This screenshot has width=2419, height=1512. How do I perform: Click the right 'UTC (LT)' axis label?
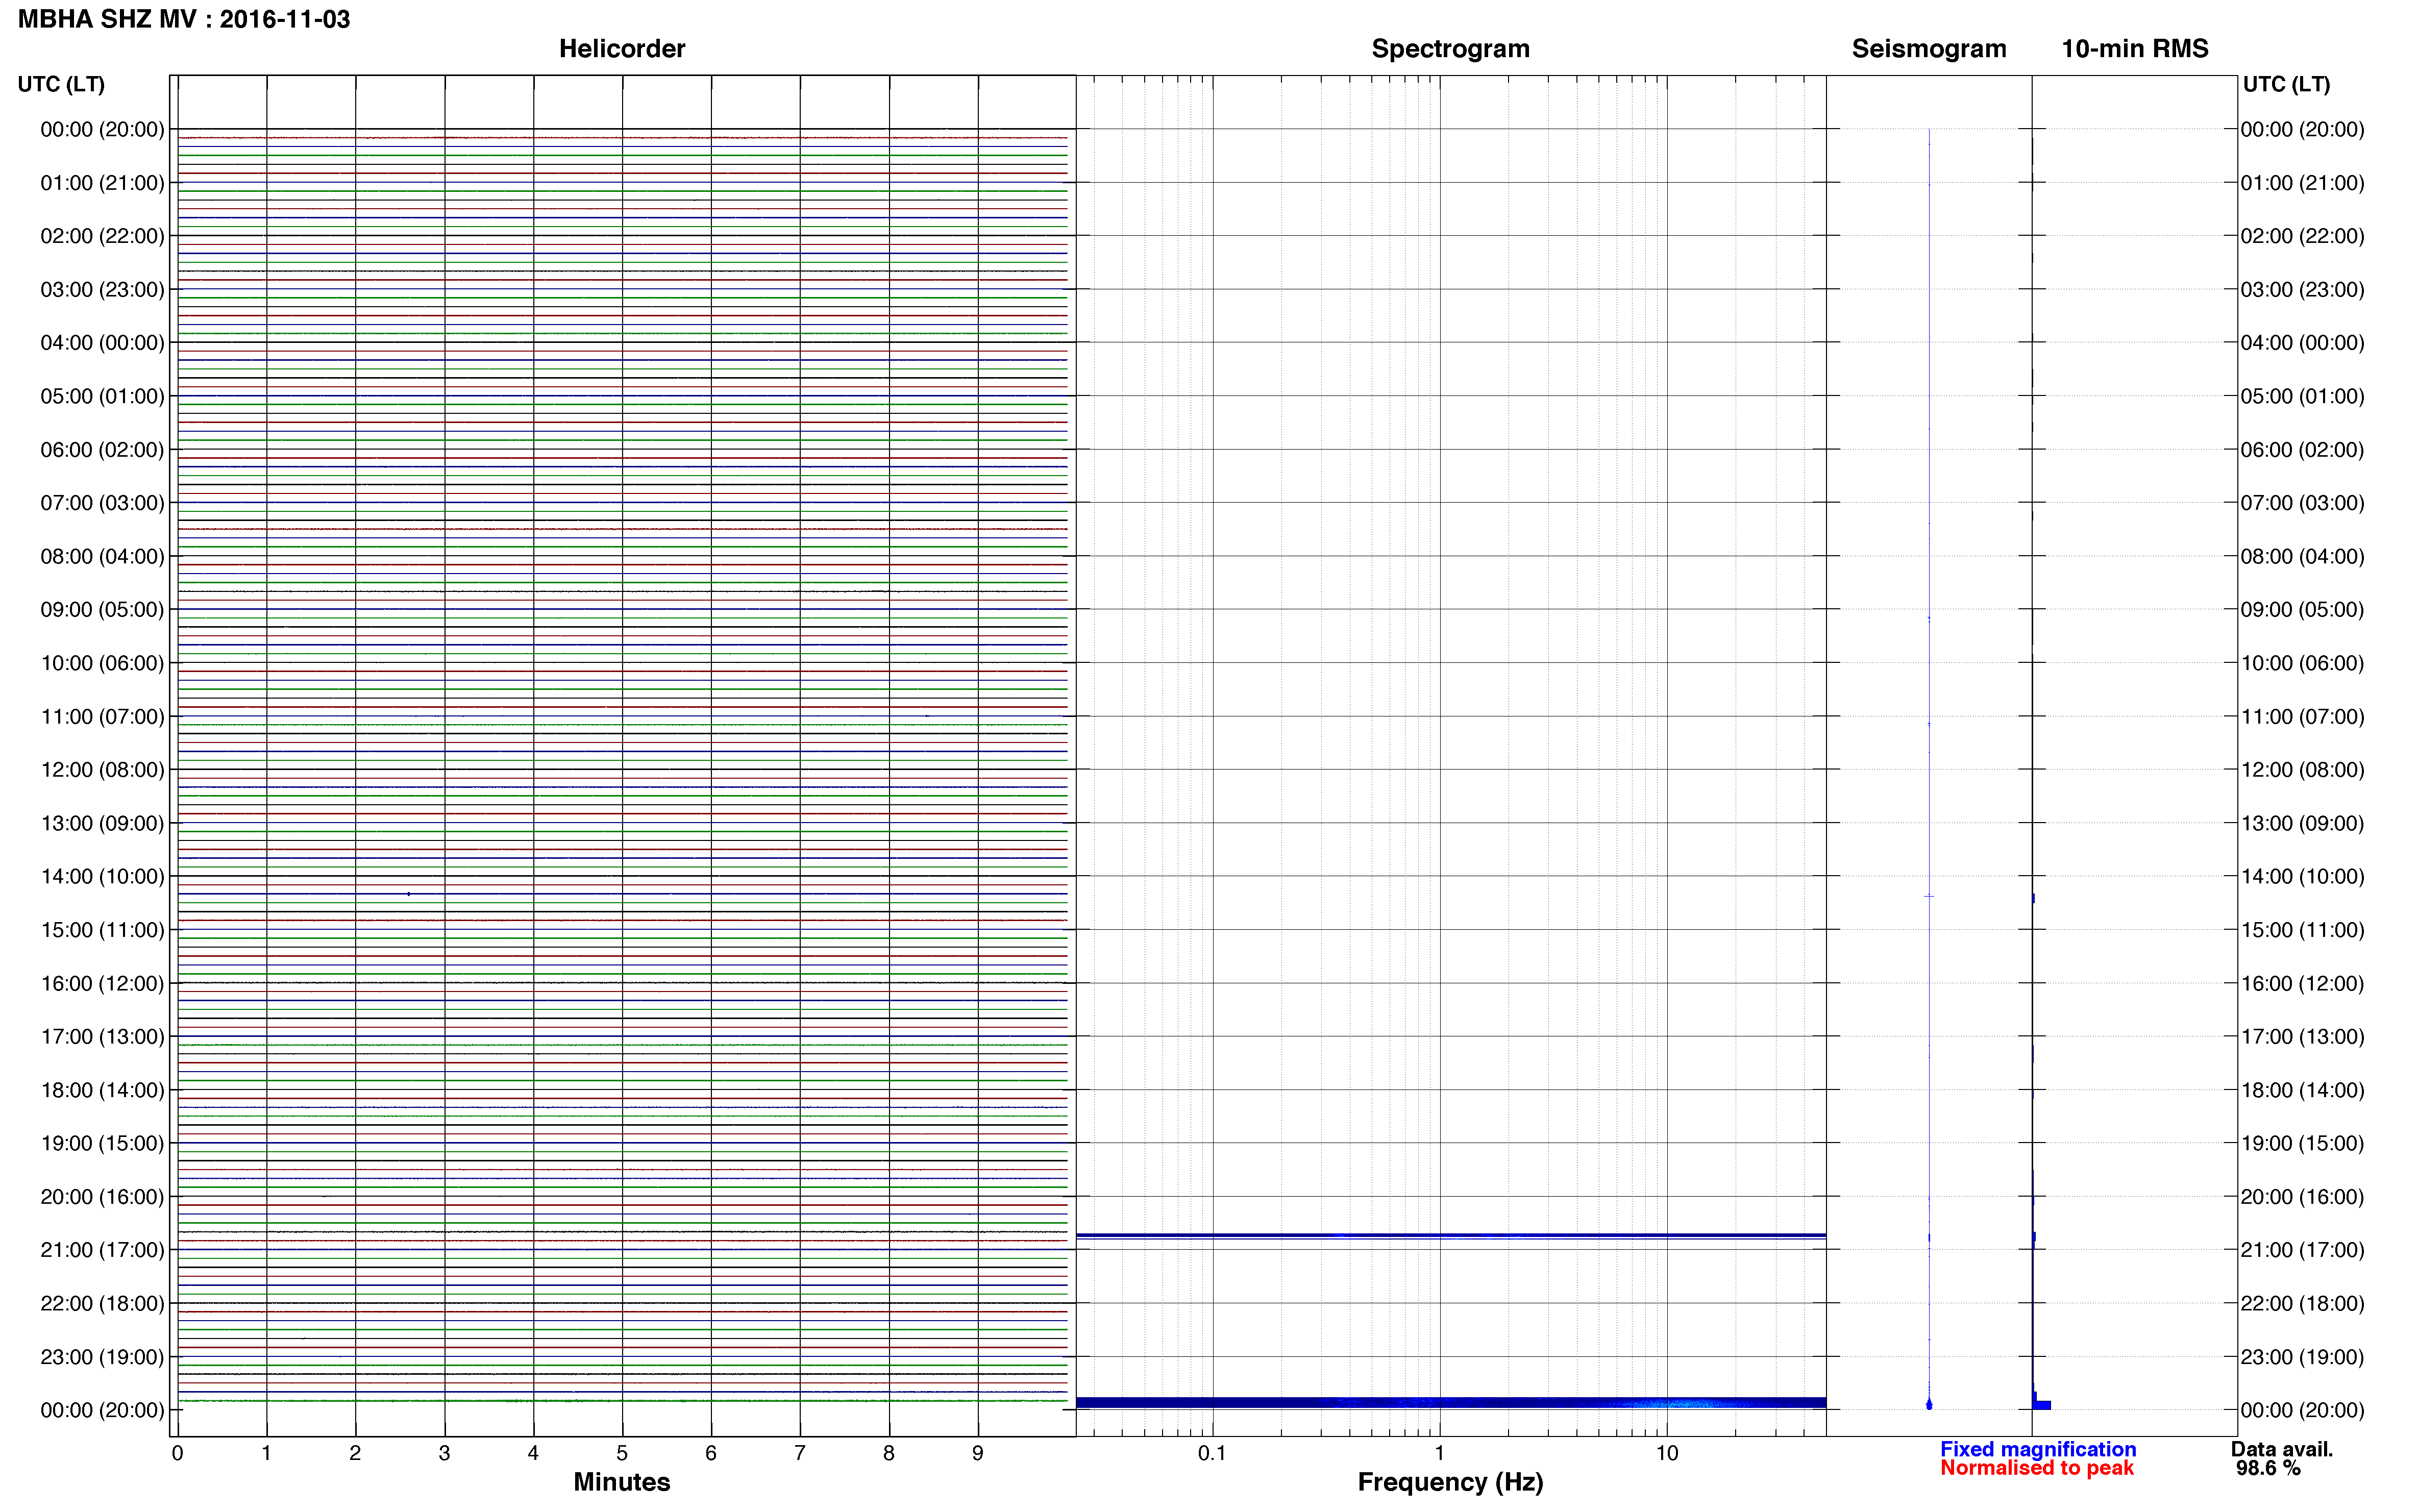2286,84
